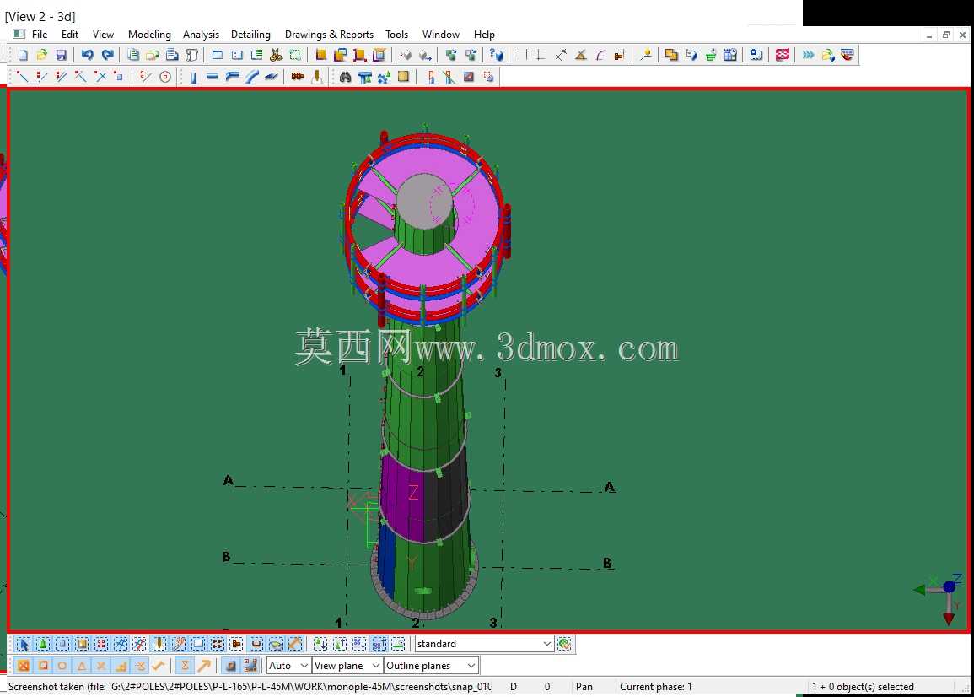Open the Outline planes dropdown

tap(431, 666)
